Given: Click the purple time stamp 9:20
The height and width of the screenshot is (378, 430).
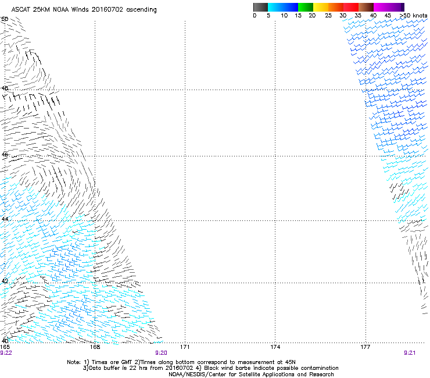Looking at the screenshot, I should coord(162,353).
